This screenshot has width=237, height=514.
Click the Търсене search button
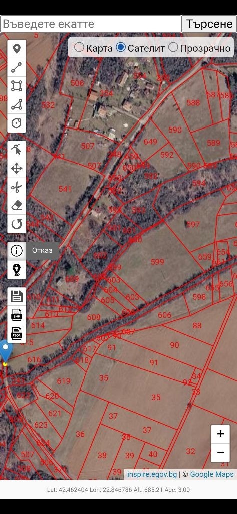point(209,24)
